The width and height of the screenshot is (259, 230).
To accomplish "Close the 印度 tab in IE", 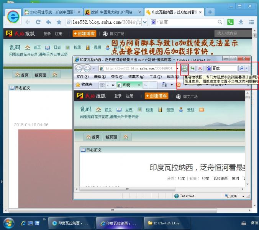I will [x=139, y=85].
